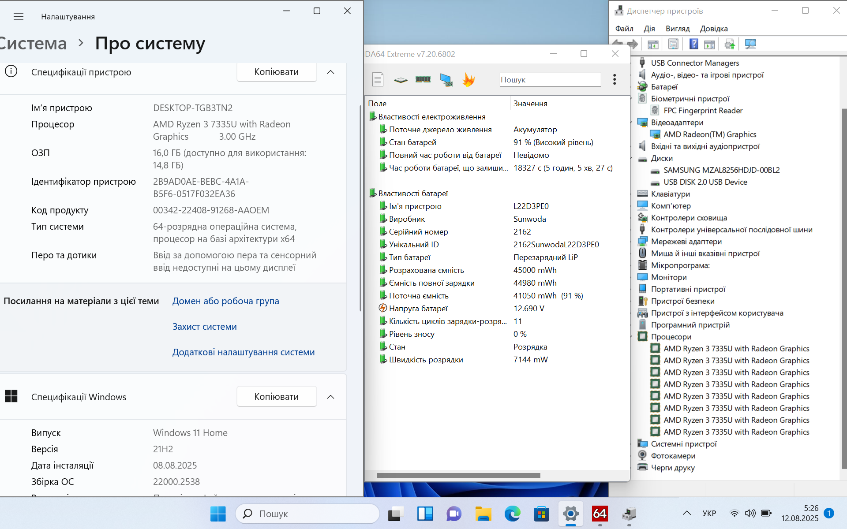Open the Вигляд menu in Device Manager

677,29
